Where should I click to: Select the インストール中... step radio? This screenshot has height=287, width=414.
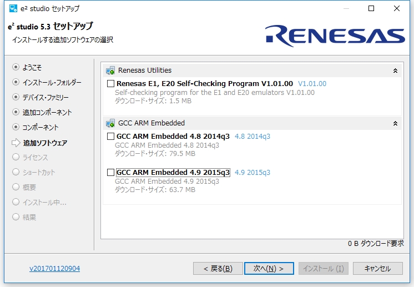click(x=16, y=202)
